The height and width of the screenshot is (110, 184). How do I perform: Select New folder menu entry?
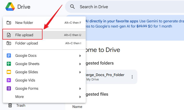click(44, 23)
